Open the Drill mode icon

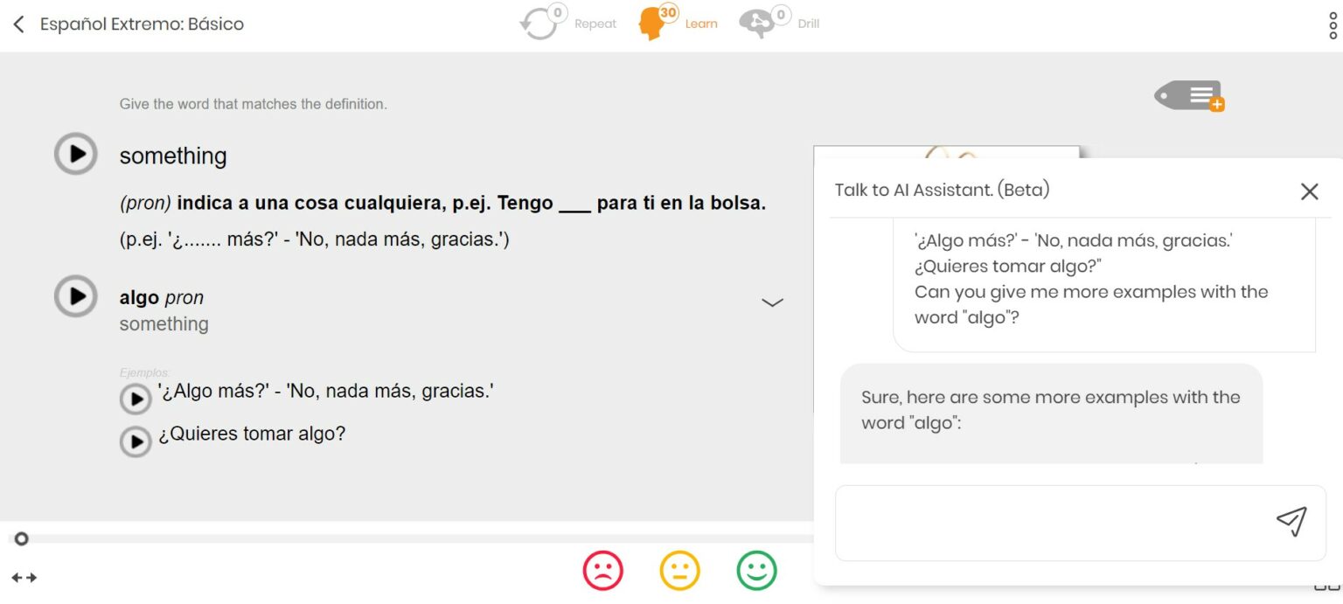coord(758,22)
